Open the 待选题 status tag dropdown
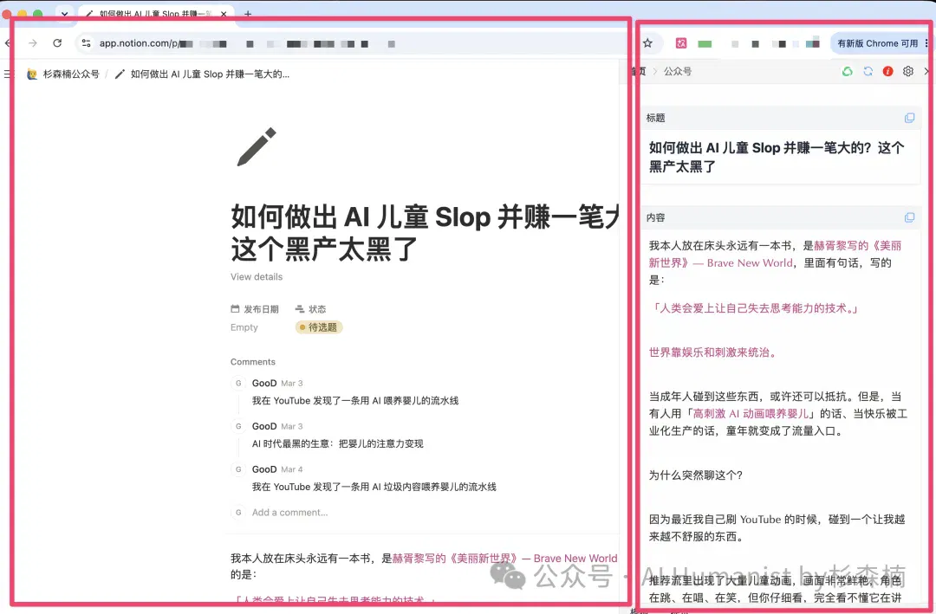936x614 pixels. point(319,327)
